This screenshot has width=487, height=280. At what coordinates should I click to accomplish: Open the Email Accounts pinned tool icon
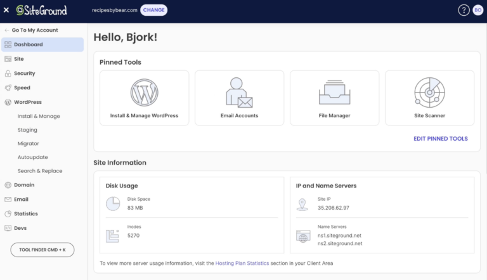pyautogui.click(x=239, y=92)
